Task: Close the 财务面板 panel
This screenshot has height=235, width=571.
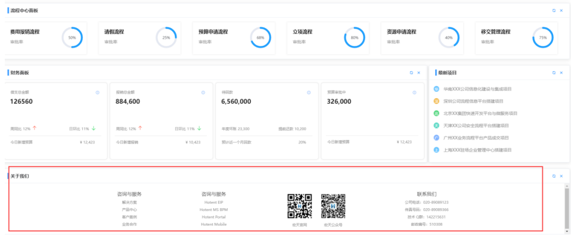Action: point(419,73)
